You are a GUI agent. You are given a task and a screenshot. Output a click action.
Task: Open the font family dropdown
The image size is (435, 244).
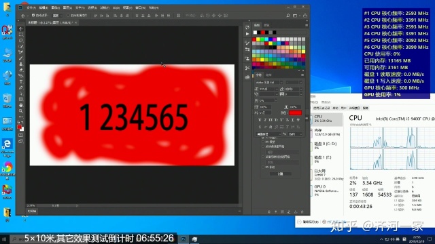point(281,83)
